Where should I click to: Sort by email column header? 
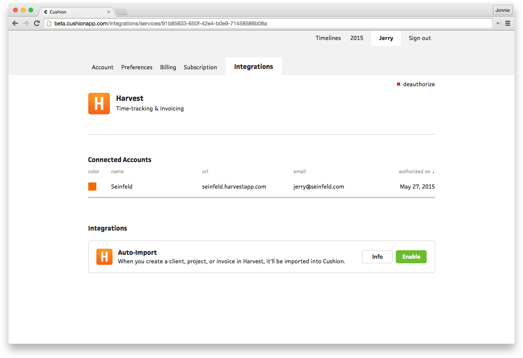pyautogui.click(x=299, y=172)
